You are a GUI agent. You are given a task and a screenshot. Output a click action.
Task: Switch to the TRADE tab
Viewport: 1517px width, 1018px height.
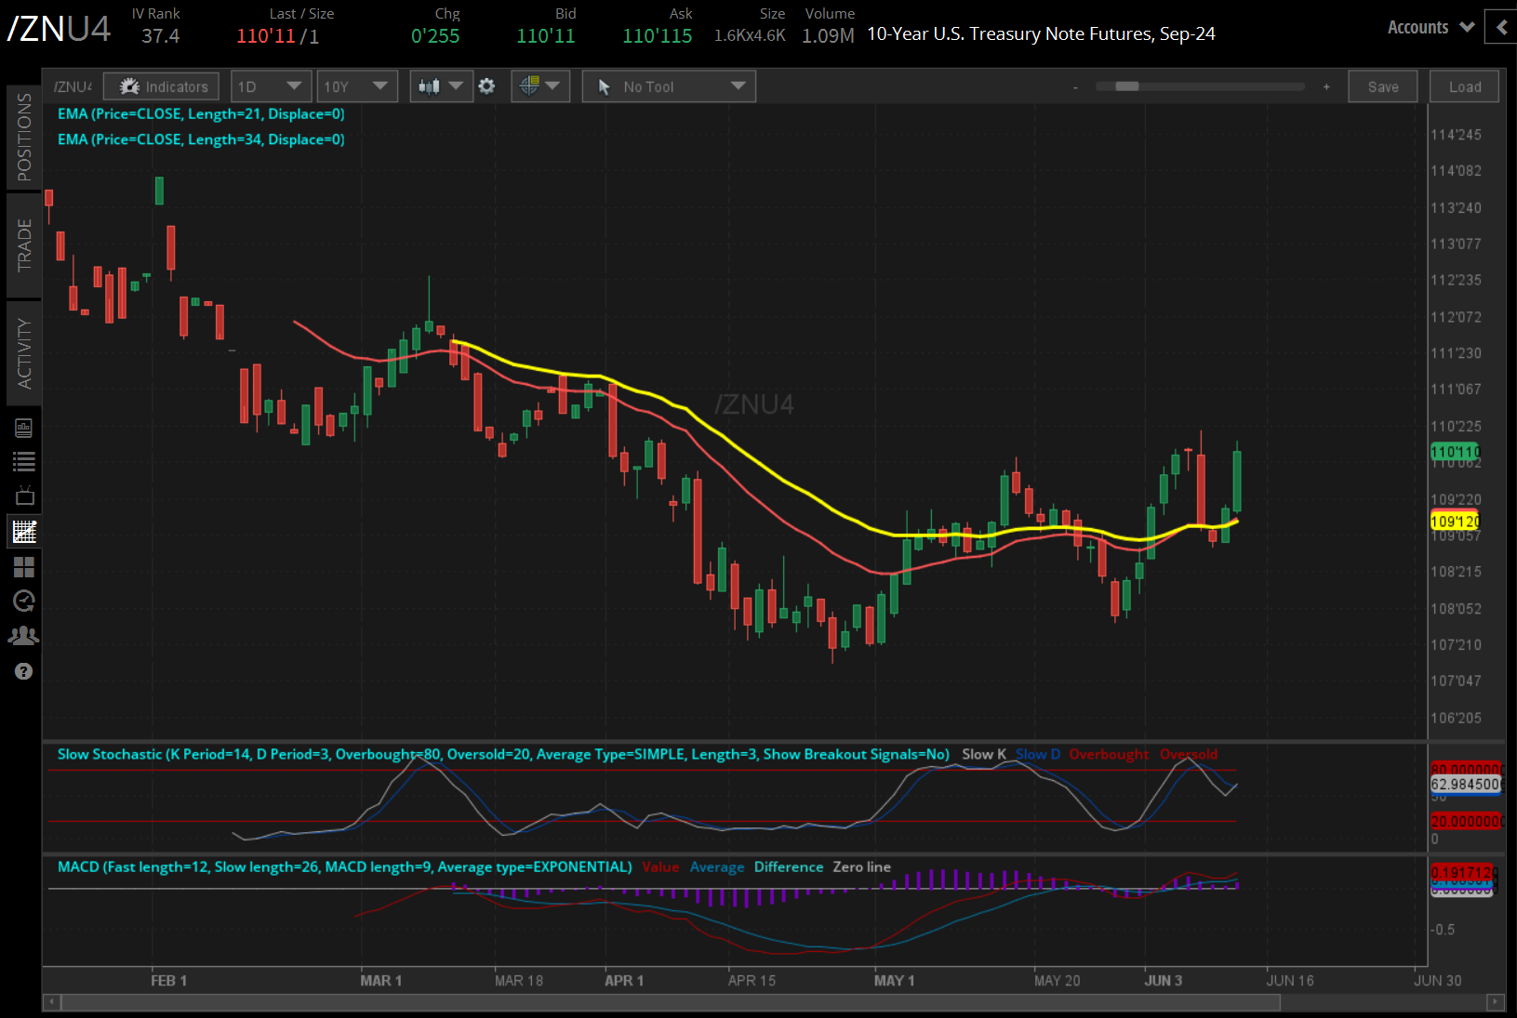point(24,245)
